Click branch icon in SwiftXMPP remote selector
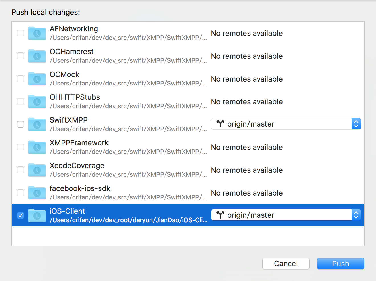Viewport: 376px width, 281px height. pyautogui.click(x=220, y=124)
